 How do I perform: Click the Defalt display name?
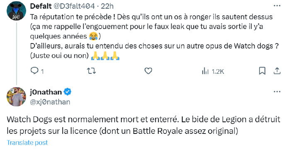[41, 6]
